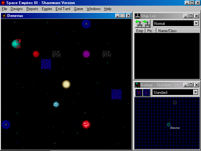Open the Game menu
The width and height of the screenshot is (201, 151).
[x=79, y=9]
